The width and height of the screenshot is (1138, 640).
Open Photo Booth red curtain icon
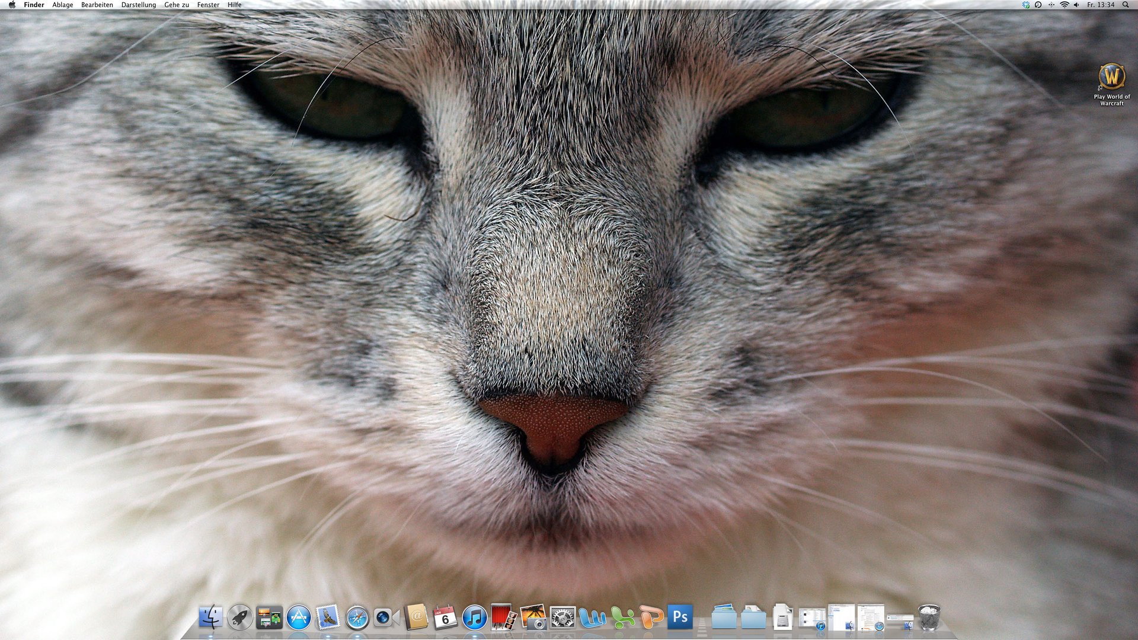pyautogui.click(x=504, y=617)
